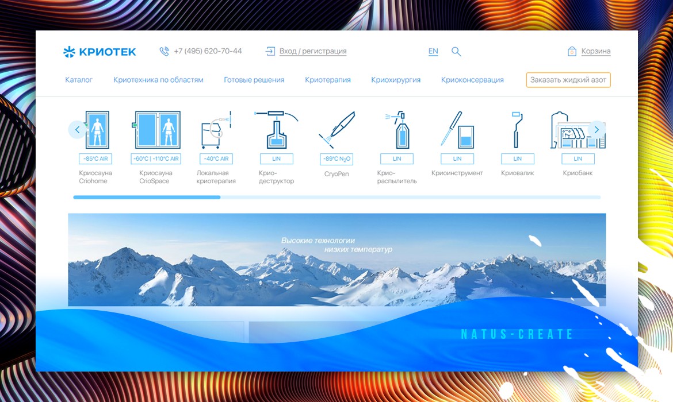Click banner slogan Высокие технологии низких температур
Screen dimensions: 673x402
[337, 245]
